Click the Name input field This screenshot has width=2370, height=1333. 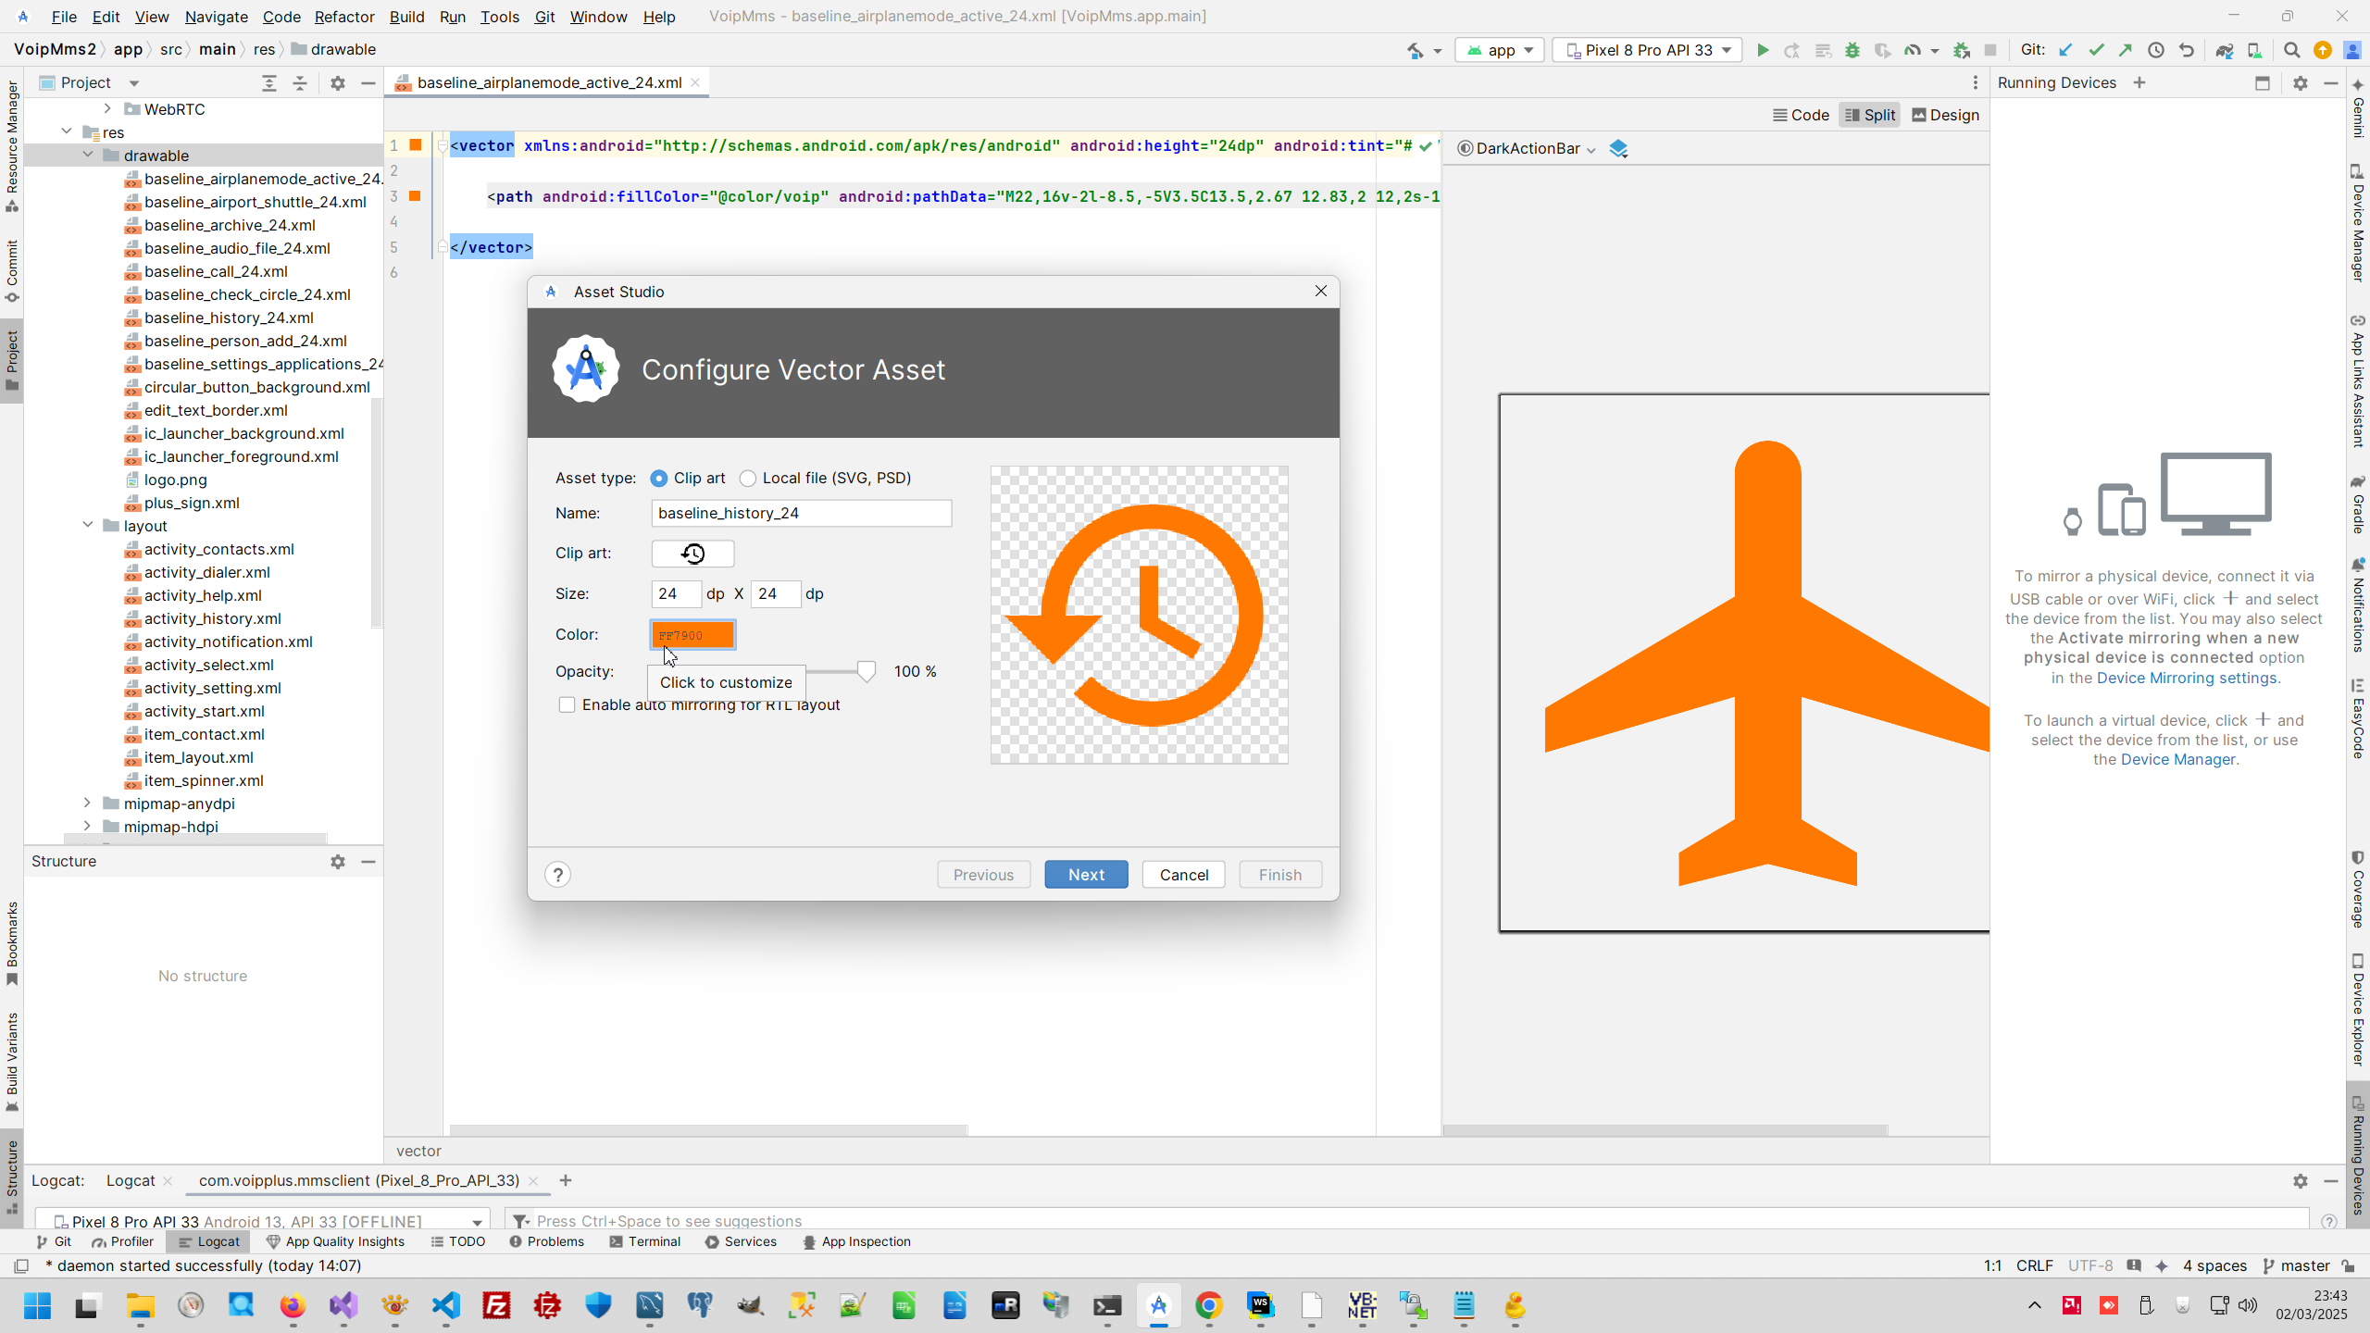click(801, 513)
